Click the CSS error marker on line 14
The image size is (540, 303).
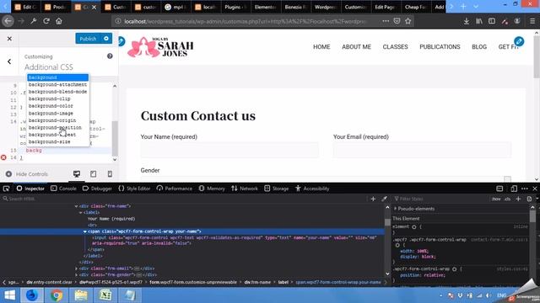(x=3, y=157)
